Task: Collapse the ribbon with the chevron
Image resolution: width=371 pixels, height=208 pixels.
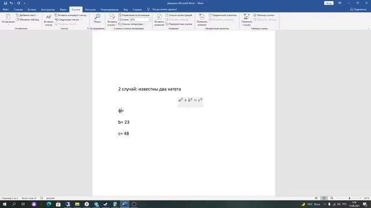Action: tap(368, 28)
